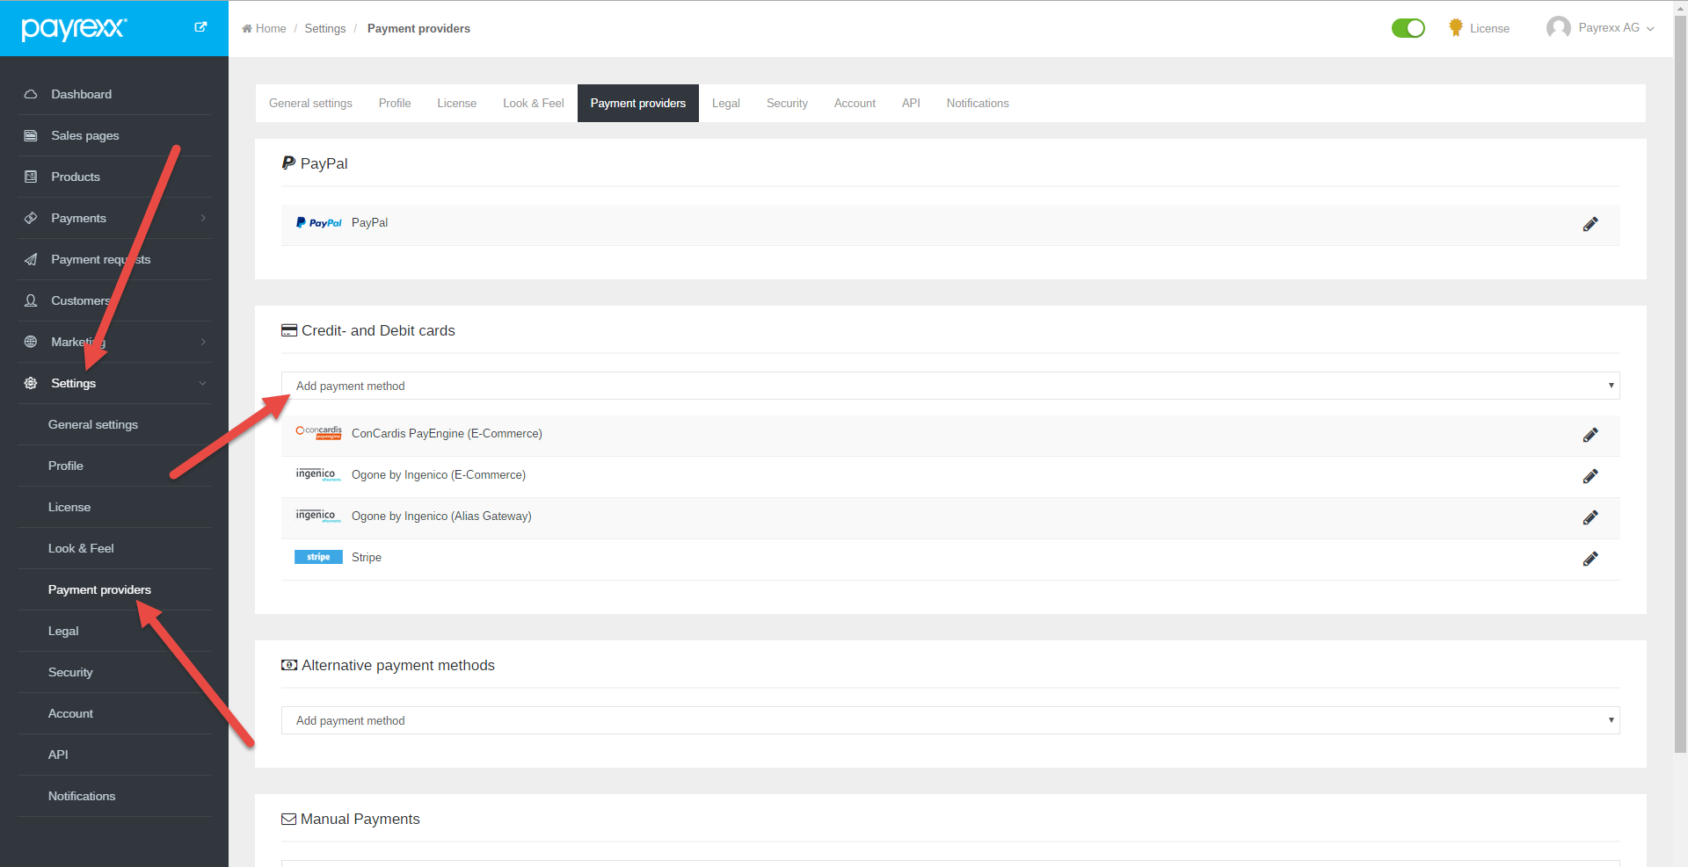Viewport: 1688px width, 867px height.
Task: Switch to the License tab
Action: tap(457, 103)
